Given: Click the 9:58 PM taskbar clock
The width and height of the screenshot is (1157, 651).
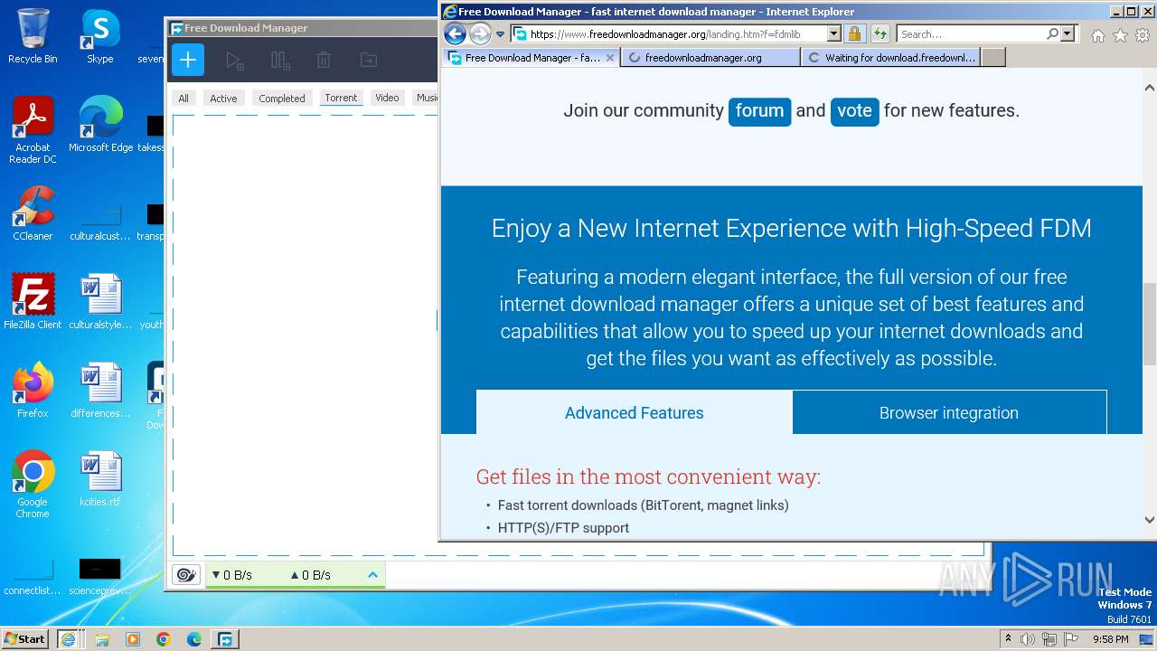Looking at the screenshot, I should [1110, 639].
